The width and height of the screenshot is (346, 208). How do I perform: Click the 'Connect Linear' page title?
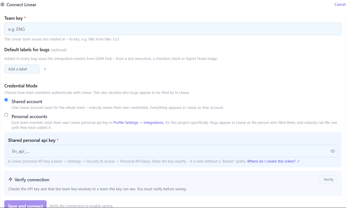click(x=21, y=5)
